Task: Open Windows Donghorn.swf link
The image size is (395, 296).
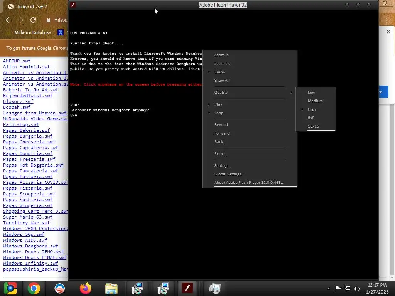Action: click(30, 246)
